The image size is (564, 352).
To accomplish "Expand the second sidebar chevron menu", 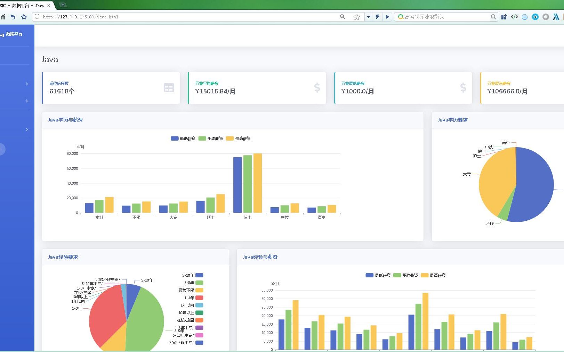I will click(x=27, y=101).
